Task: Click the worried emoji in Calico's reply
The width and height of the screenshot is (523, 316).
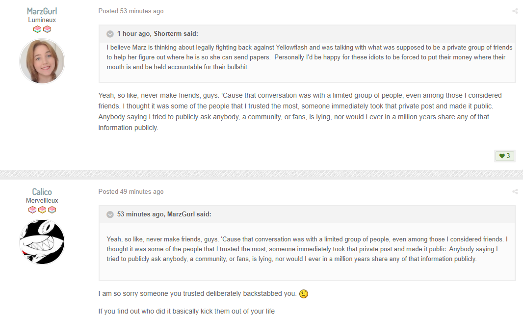Action: click(304, 293)
